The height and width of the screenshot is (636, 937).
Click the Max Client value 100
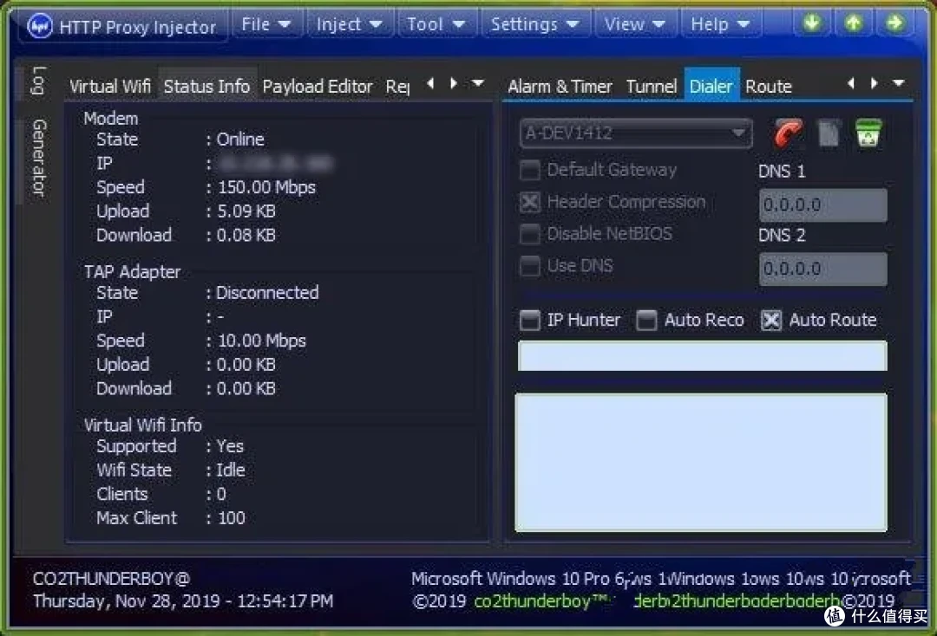pos(232,518)
